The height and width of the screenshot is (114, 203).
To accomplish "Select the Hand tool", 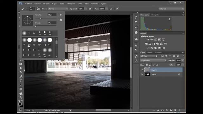I will (21, 93).
